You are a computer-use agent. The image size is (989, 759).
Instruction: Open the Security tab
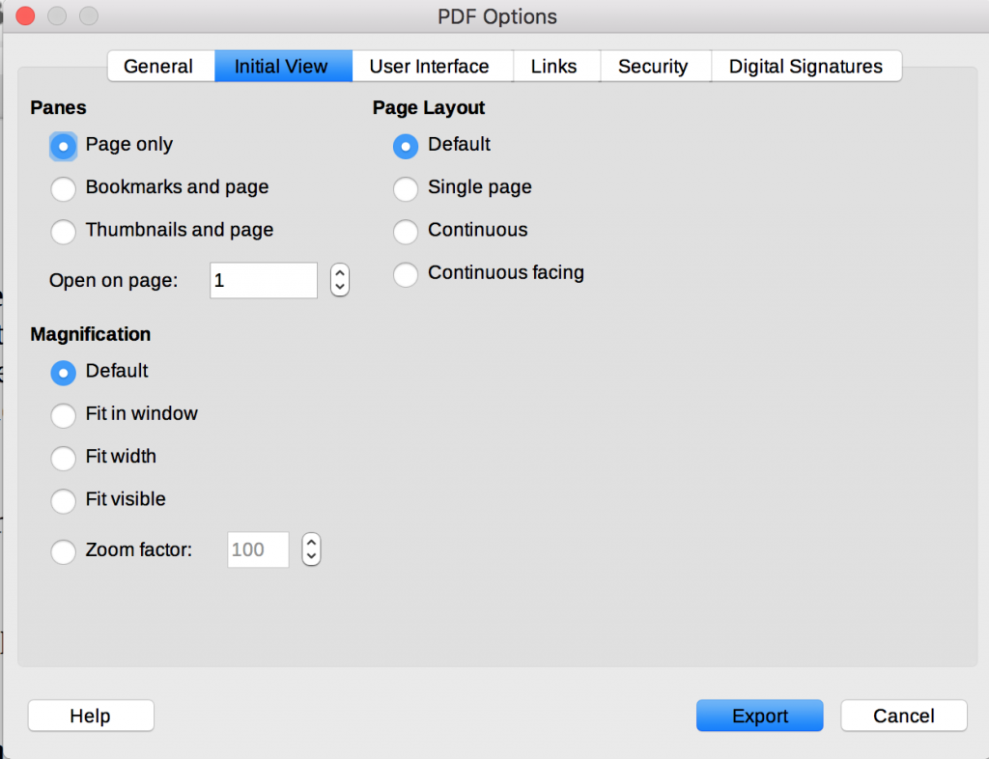(654, 66)
